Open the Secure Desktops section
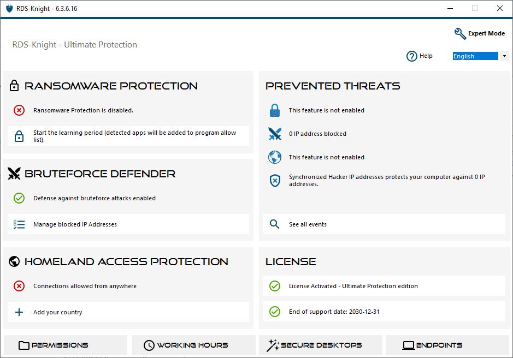Viewport: 513px width, 358px height. 320,345
